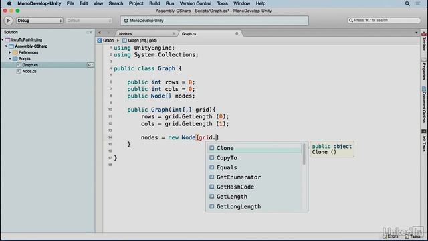The image size is (428, 241).
Task: Open the Graph (int[,] grid) member breadcrumb
Action: [x=140, y=40]
